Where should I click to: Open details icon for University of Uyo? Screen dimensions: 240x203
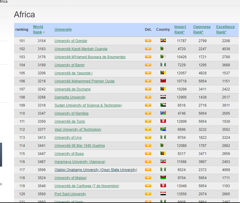coord(148,137)
